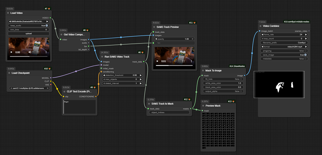Click the #15 comfyui-mixlab-nodes badge

tap(297, 22)
